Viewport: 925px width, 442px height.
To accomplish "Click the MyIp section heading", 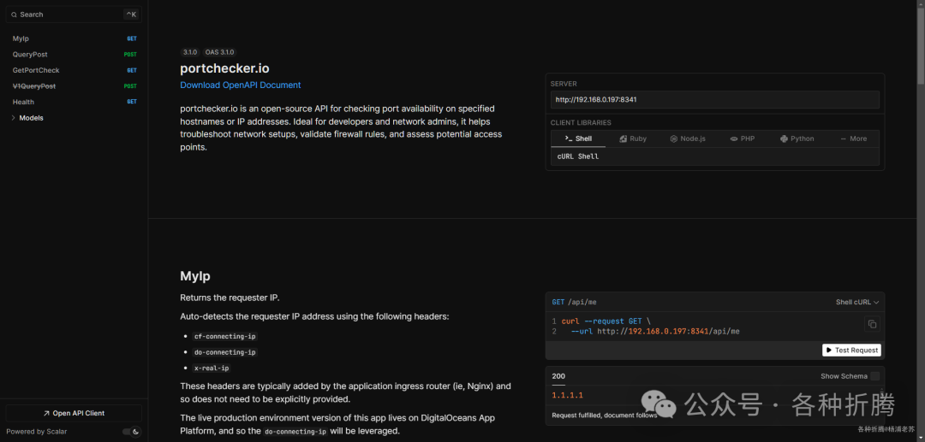I will (x=195, y=276).
